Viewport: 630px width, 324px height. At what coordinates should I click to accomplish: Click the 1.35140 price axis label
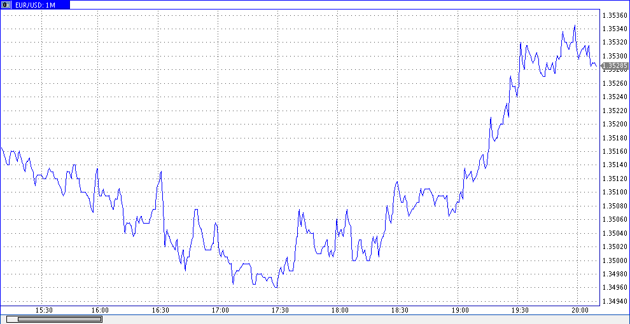pos(615,165)
